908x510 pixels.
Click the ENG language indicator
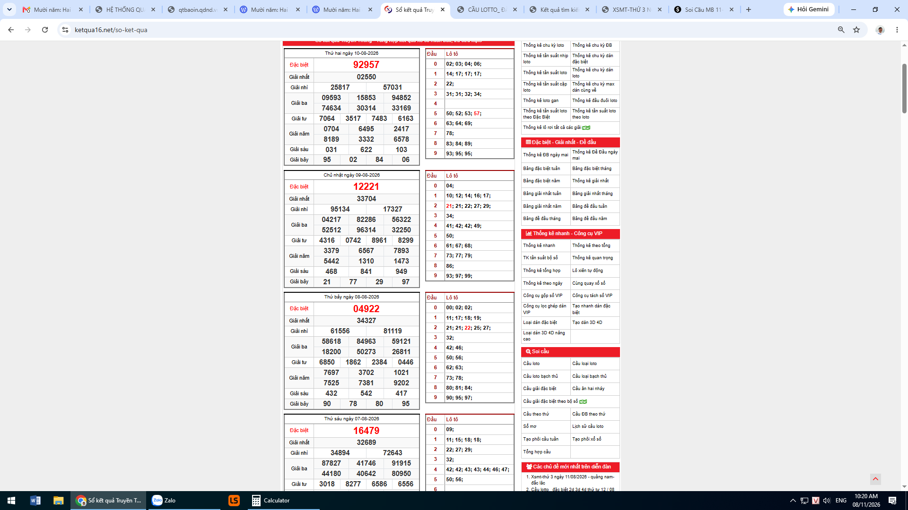841,501
